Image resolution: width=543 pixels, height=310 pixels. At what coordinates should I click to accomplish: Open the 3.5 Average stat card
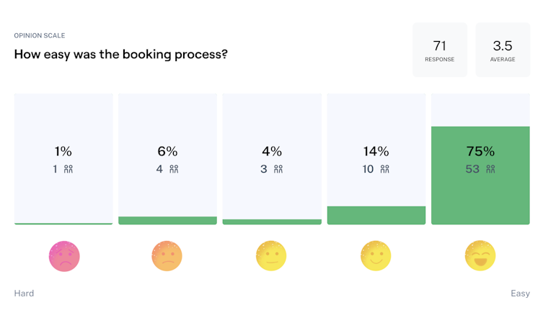coord(503,50)
